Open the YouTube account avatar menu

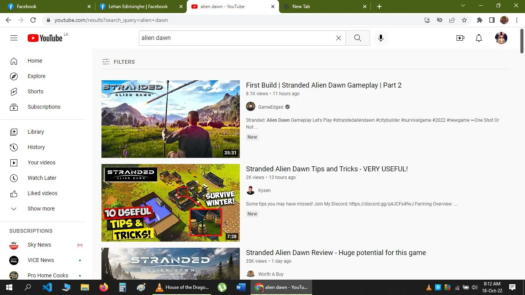click(x=501, y=38)
